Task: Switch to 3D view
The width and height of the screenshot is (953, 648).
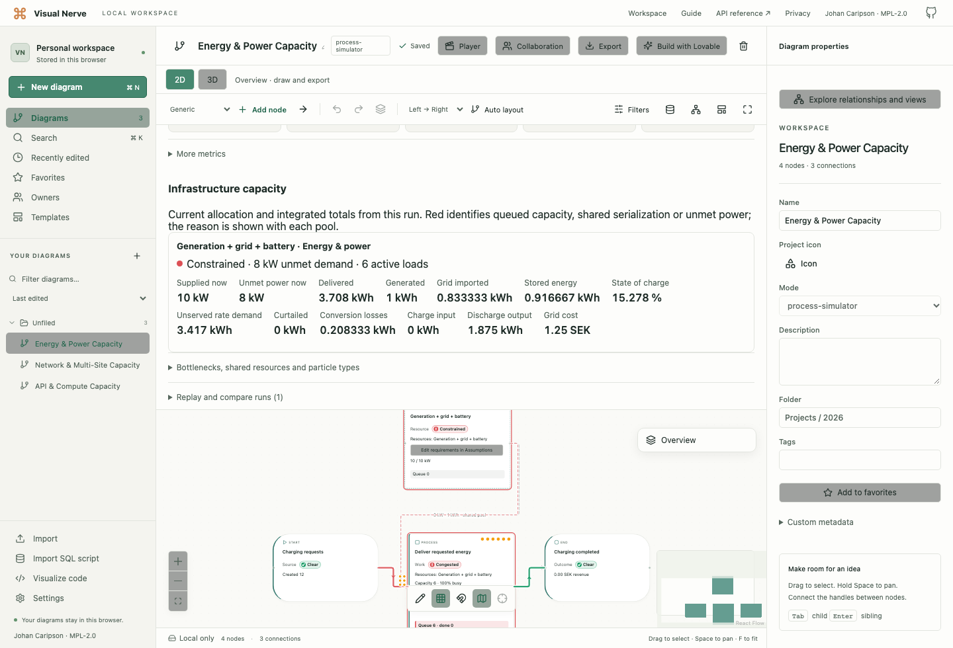Action: [x=212, y=79]
